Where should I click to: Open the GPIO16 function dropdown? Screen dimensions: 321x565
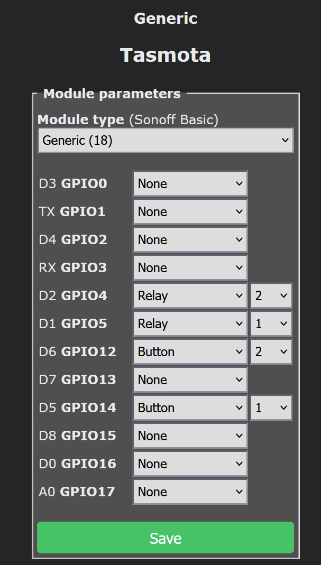pyautogui.click(x=190, y=464)
